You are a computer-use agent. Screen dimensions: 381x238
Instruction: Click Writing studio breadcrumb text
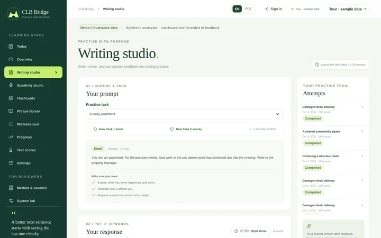[113, 9]
